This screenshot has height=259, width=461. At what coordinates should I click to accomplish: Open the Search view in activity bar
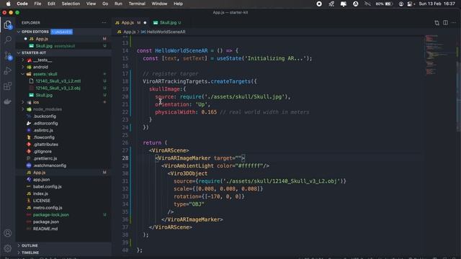point(8,40)
